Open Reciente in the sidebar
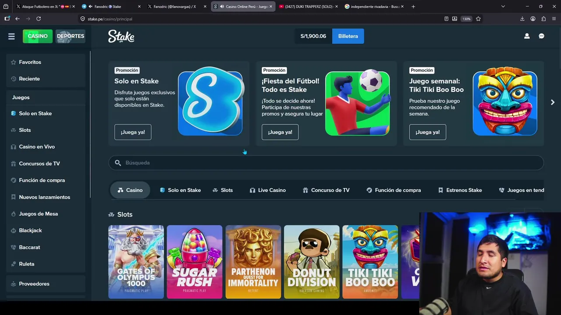Viewport: 561px width, 315px height. 46,79
